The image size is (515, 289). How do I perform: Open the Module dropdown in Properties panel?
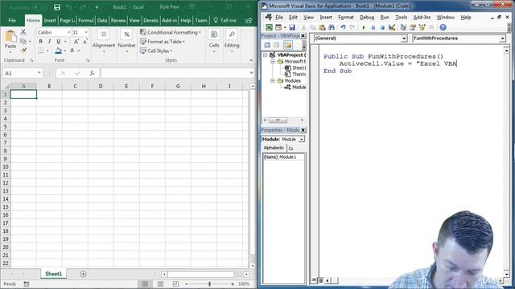click(x=302, y=139)
